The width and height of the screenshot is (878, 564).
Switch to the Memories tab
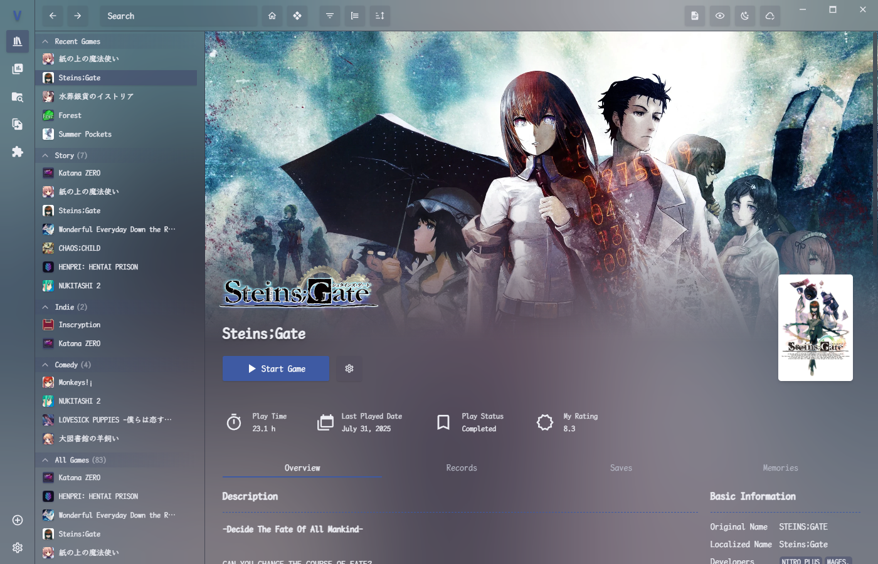point(780,468)
